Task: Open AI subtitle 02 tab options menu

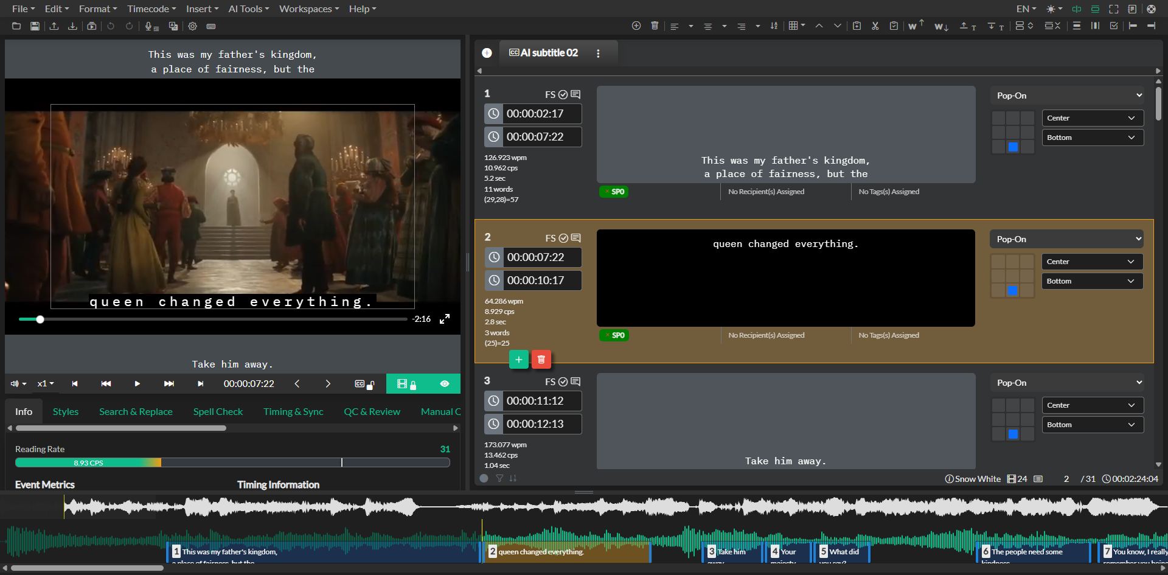Action: 598,54
